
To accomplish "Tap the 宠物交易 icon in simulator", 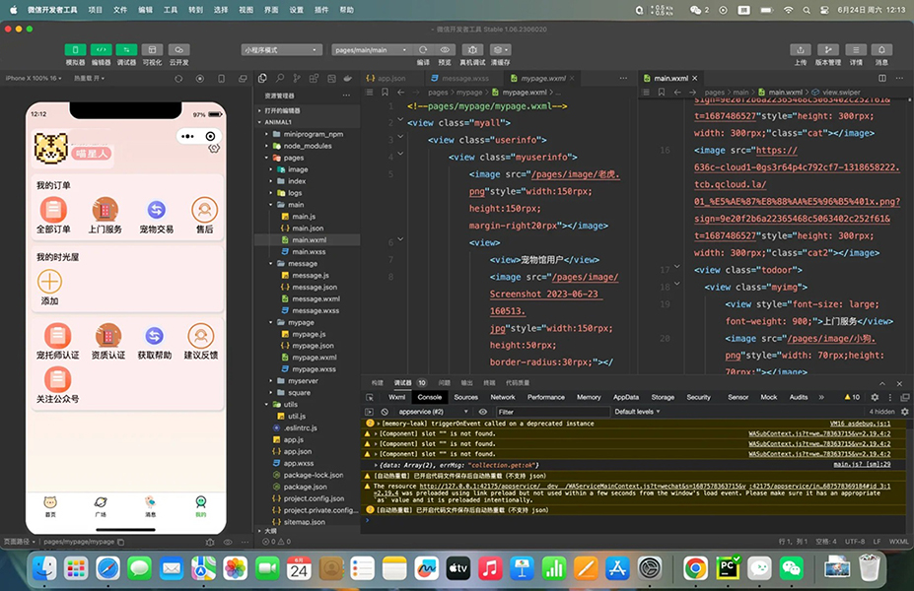I will [156, 210].
